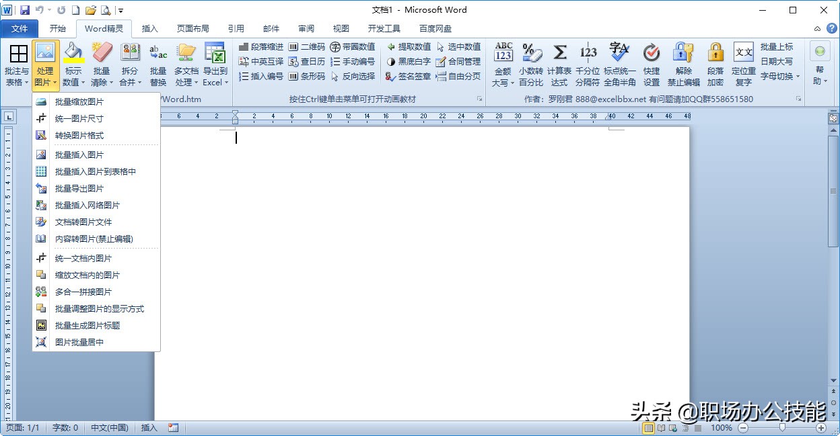840x436 pixels.
Task: Click the 插入编号 tool
Action: 261,77
